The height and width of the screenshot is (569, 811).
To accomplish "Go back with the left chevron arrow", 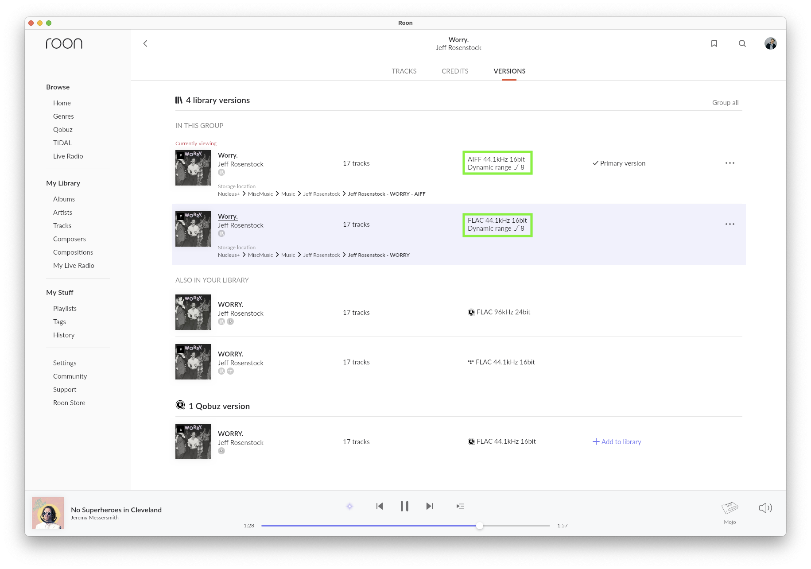I will coord(145,43).
